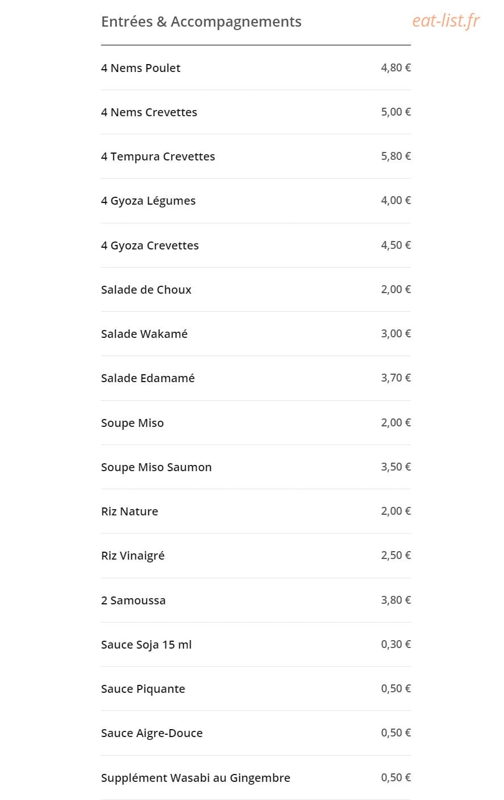Select the 4 Nems Crevettes item
This screenshot has width=504, height=800.
[x=255, y=112]
